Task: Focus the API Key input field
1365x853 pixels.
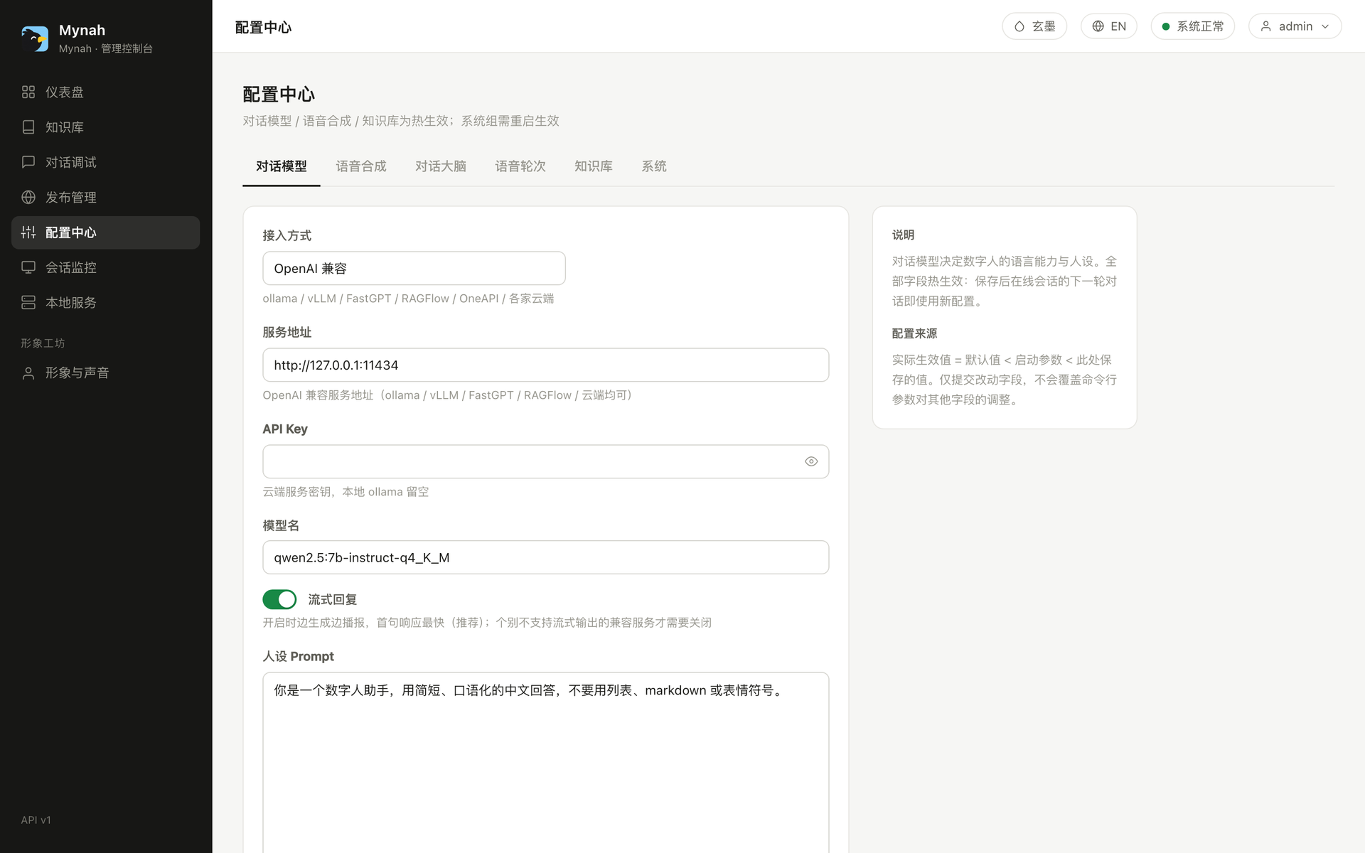Action: (x=546, y=461)
